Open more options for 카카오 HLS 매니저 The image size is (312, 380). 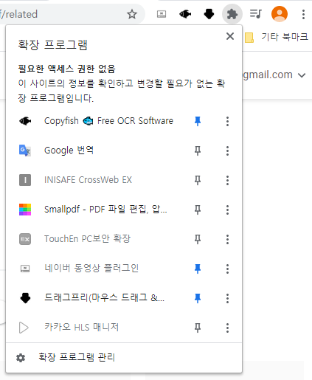click(x=227, y=328)
